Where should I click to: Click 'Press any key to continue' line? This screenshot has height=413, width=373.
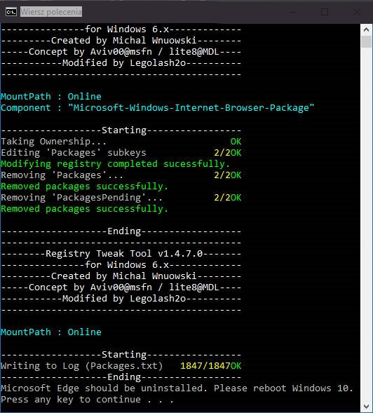point(87,400)
